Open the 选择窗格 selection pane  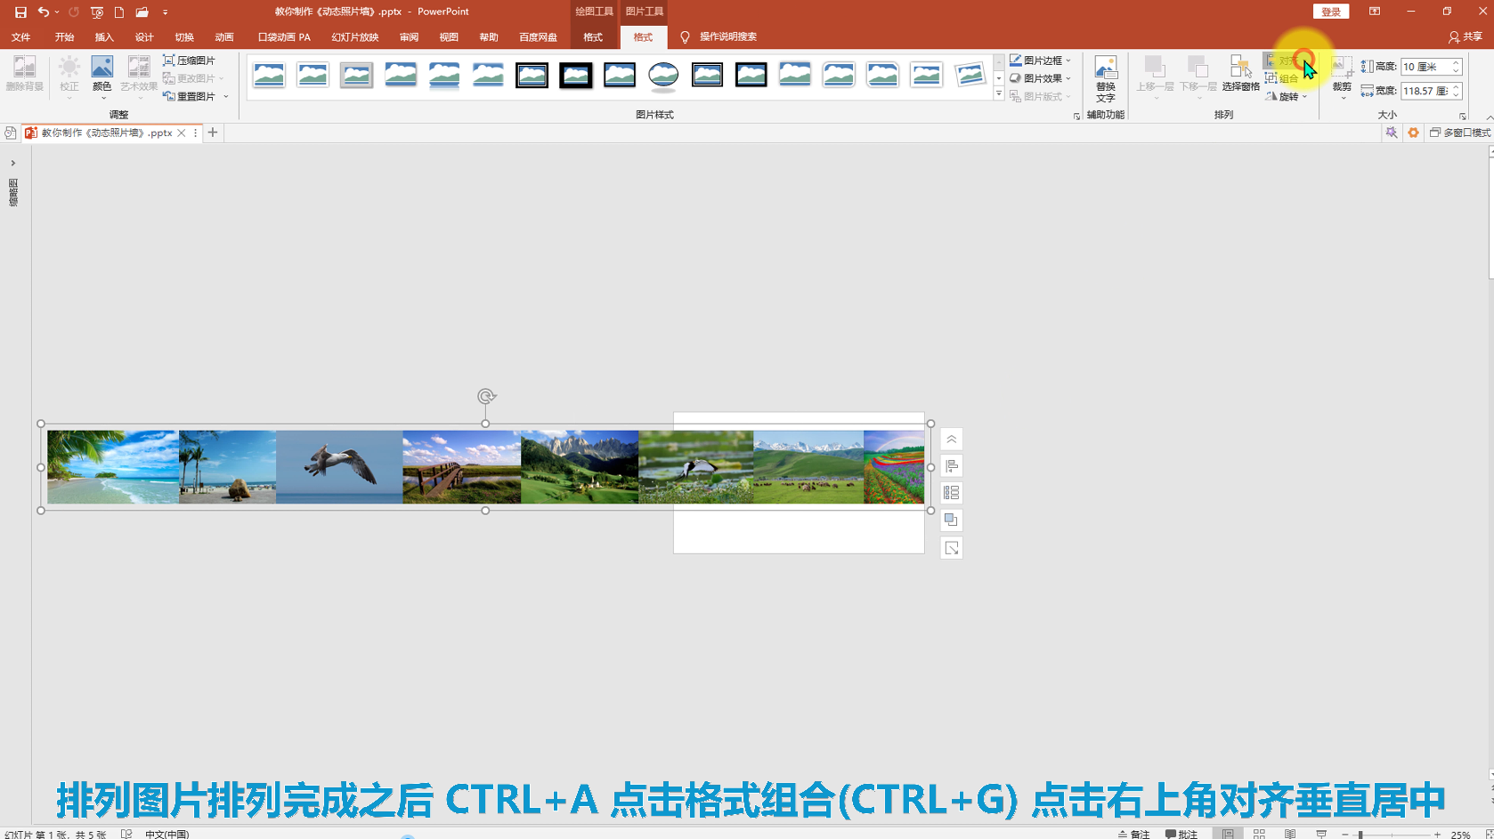(1240, 74)
